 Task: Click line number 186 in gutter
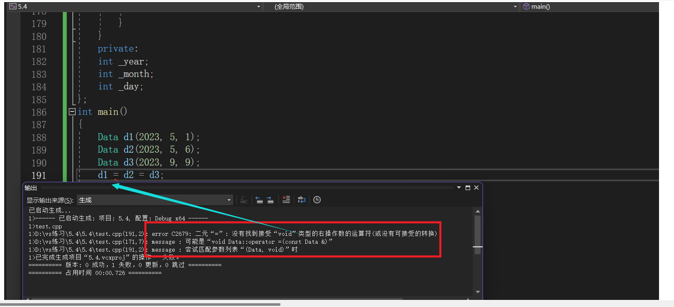click(x=39, y=112)
